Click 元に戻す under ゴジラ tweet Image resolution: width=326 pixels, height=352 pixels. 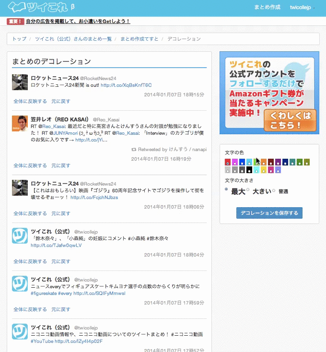[61, 213]
